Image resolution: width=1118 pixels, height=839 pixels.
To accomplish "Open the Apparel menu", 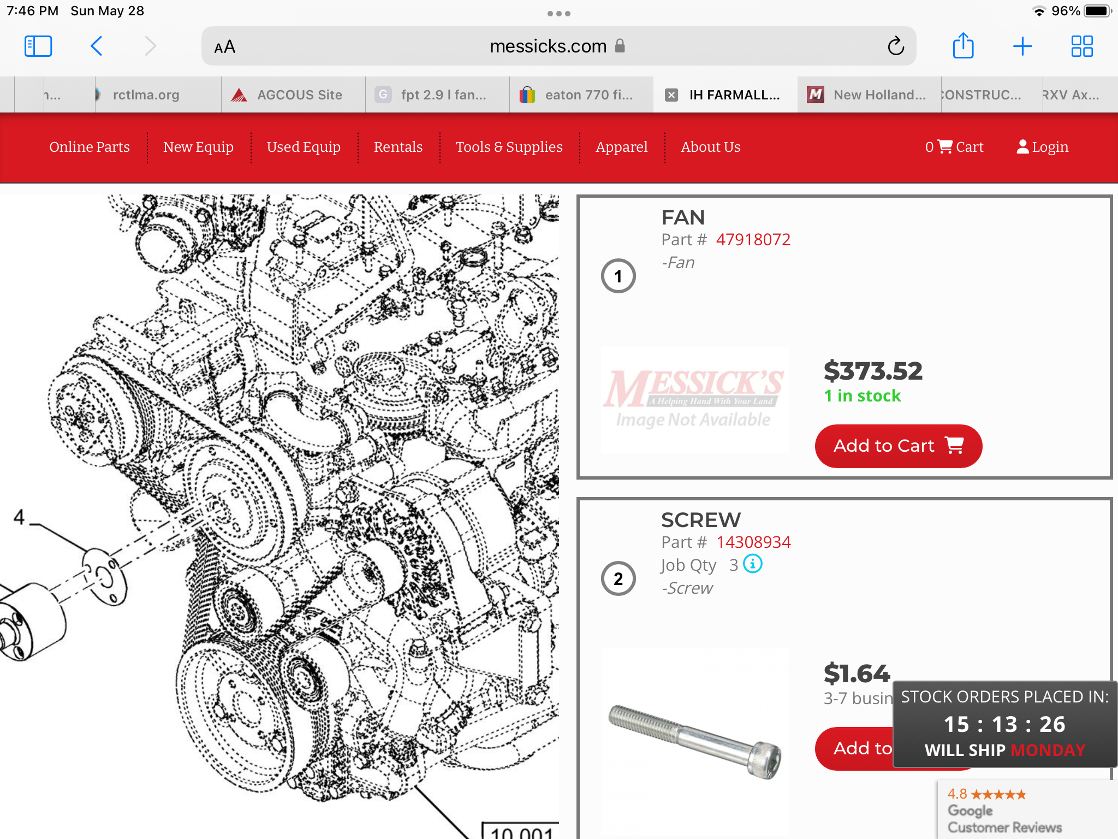I will pyautogui.click(x=621, y=147).
